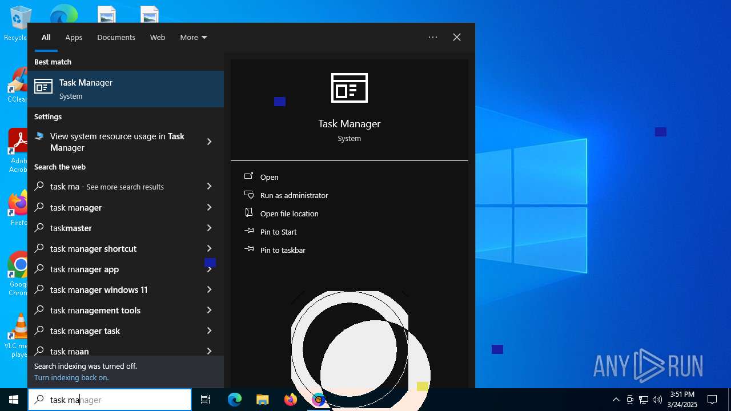Expand arrow beside 'task manager' web suggestion
The width and height of the screenshot is (731, 411).
coord(209,207)
